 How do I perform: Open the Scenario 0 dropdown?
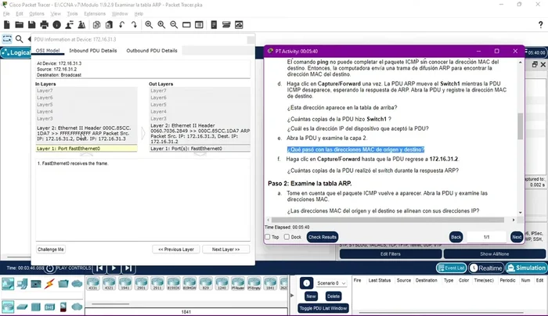coord(331,283)
